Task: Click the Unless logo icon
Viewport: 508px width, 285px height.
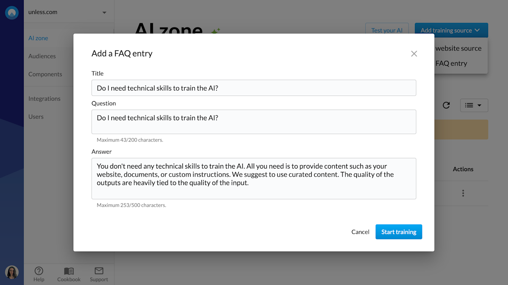Action: tap(12, 12)
